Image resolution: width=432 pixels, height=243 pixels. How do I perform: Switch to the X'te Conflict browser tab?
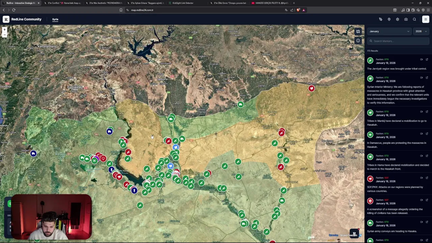click(62, 3)
